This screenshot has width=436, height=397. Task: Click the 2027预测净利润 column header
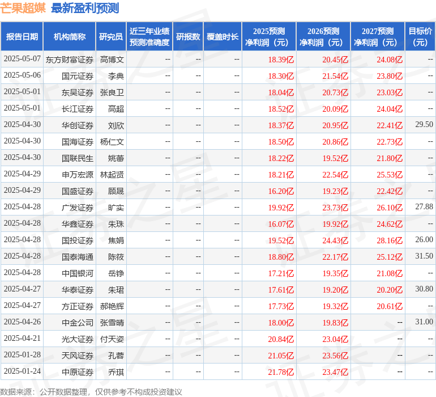pos(378,37)
